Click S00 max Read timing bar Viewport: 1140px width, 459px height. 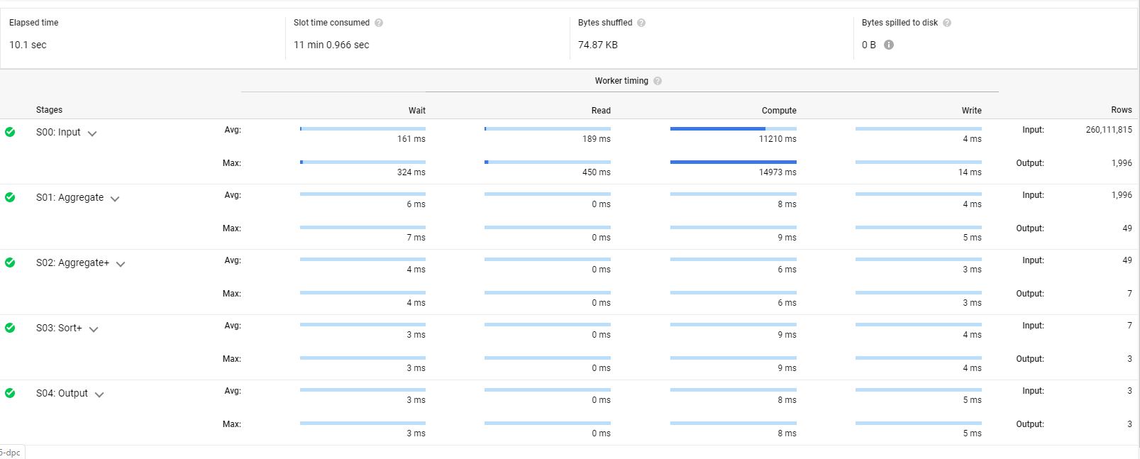coord(547,162)
